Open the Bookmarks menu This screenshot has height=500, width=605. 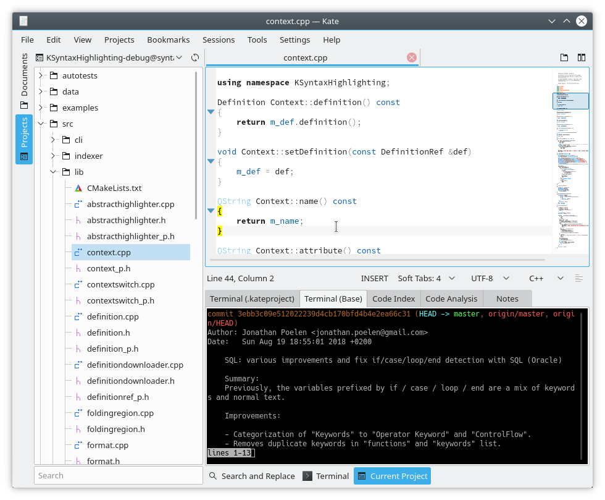pos(168,40)
